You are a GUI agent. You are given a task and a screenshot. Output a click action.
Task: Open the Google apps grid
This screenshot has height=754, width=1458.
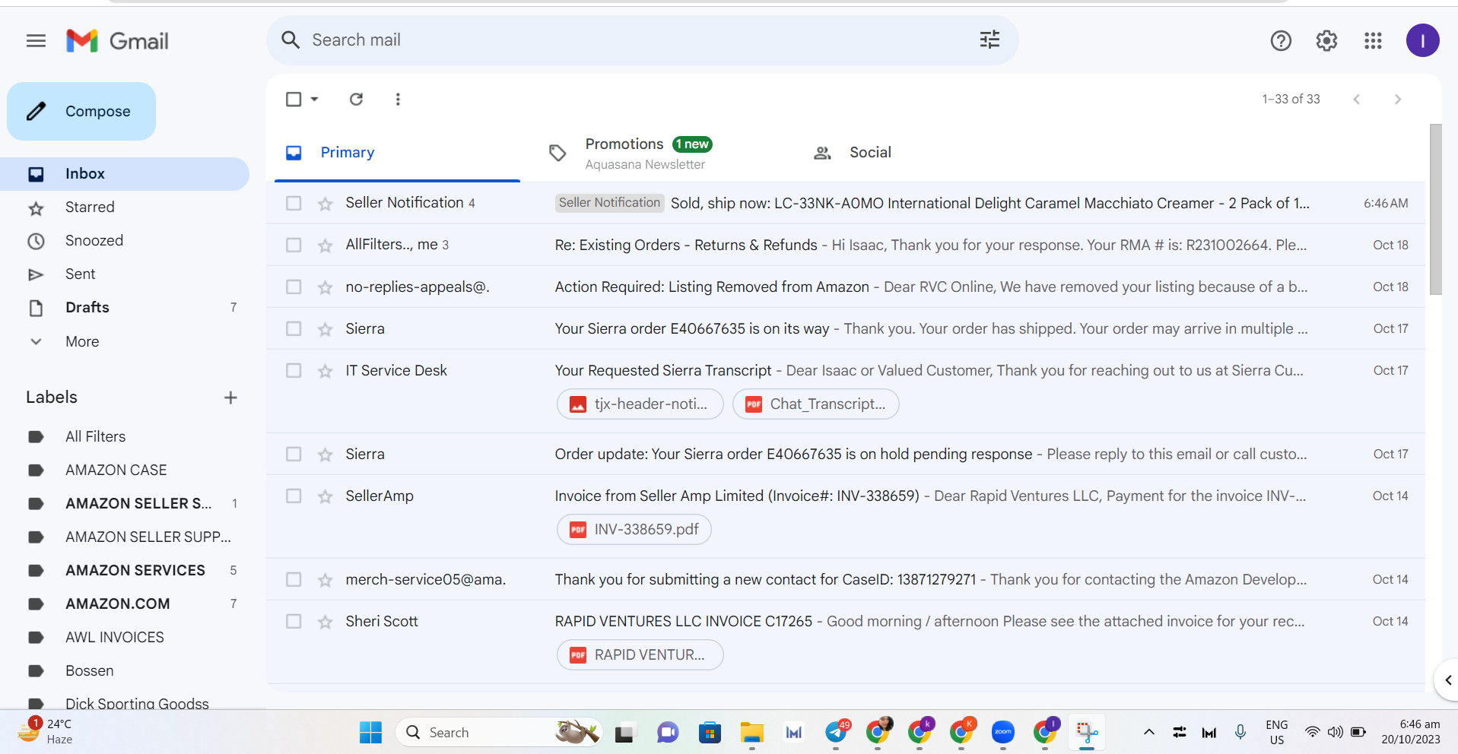[1373, 41]
